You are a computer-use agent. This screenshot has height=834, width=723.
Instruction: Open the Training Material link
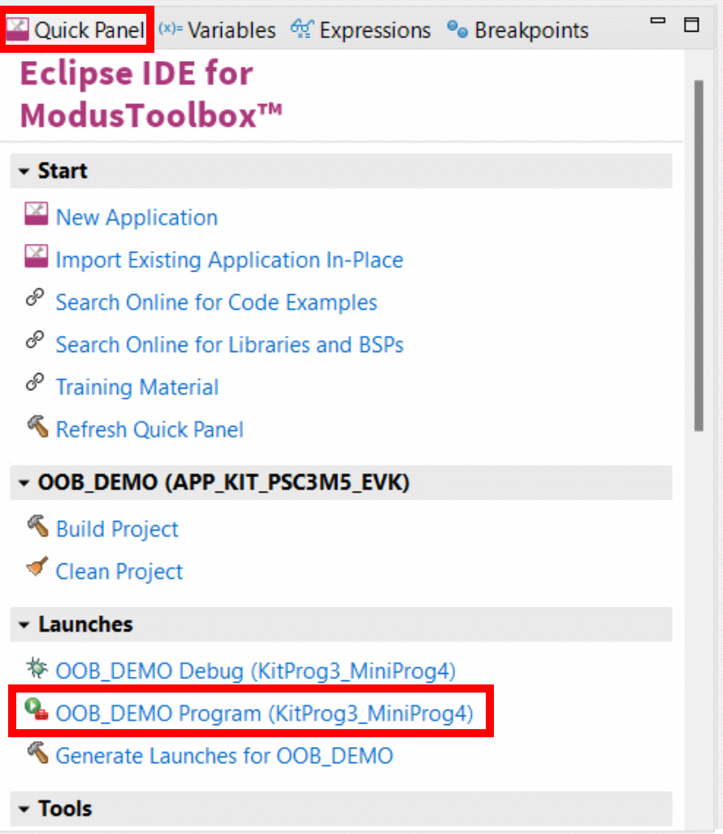[x=137, y=387]
